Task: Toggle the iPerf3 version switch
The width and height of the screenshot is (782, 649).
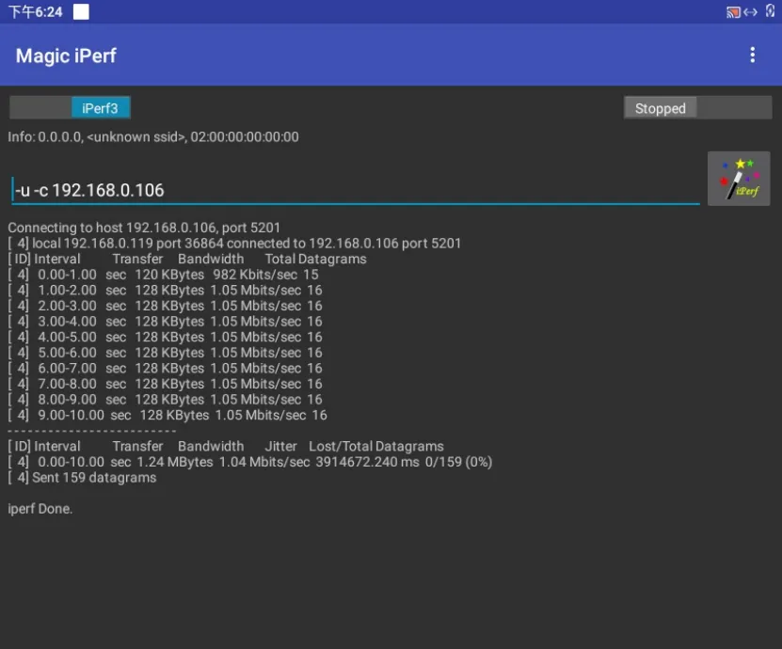Action: [x=70, y=108]
